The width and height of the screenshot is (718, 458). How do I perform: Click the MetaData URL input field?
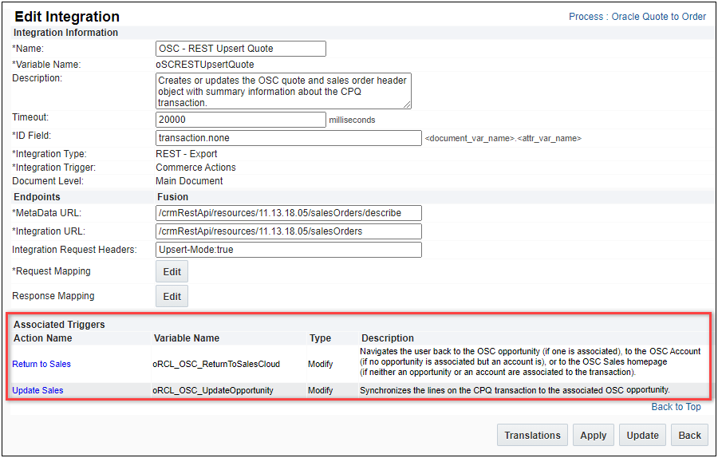point(289,213)
